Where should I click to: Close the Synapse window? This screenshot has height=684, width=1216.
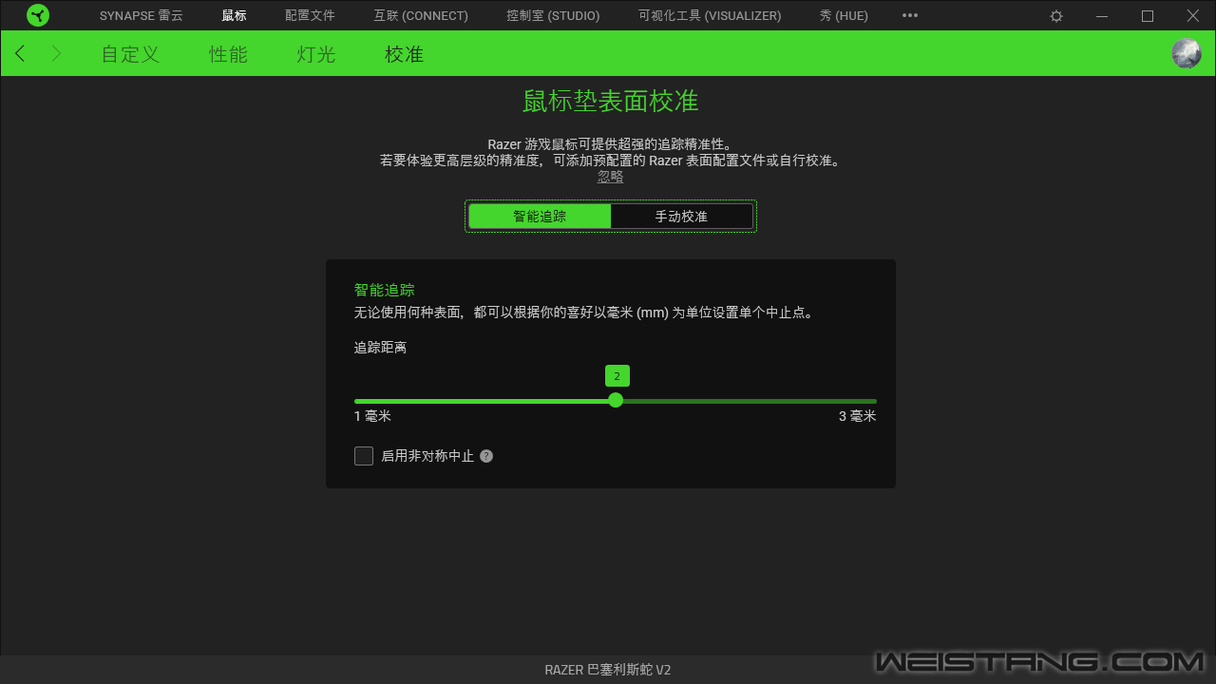click(1193, 16)
